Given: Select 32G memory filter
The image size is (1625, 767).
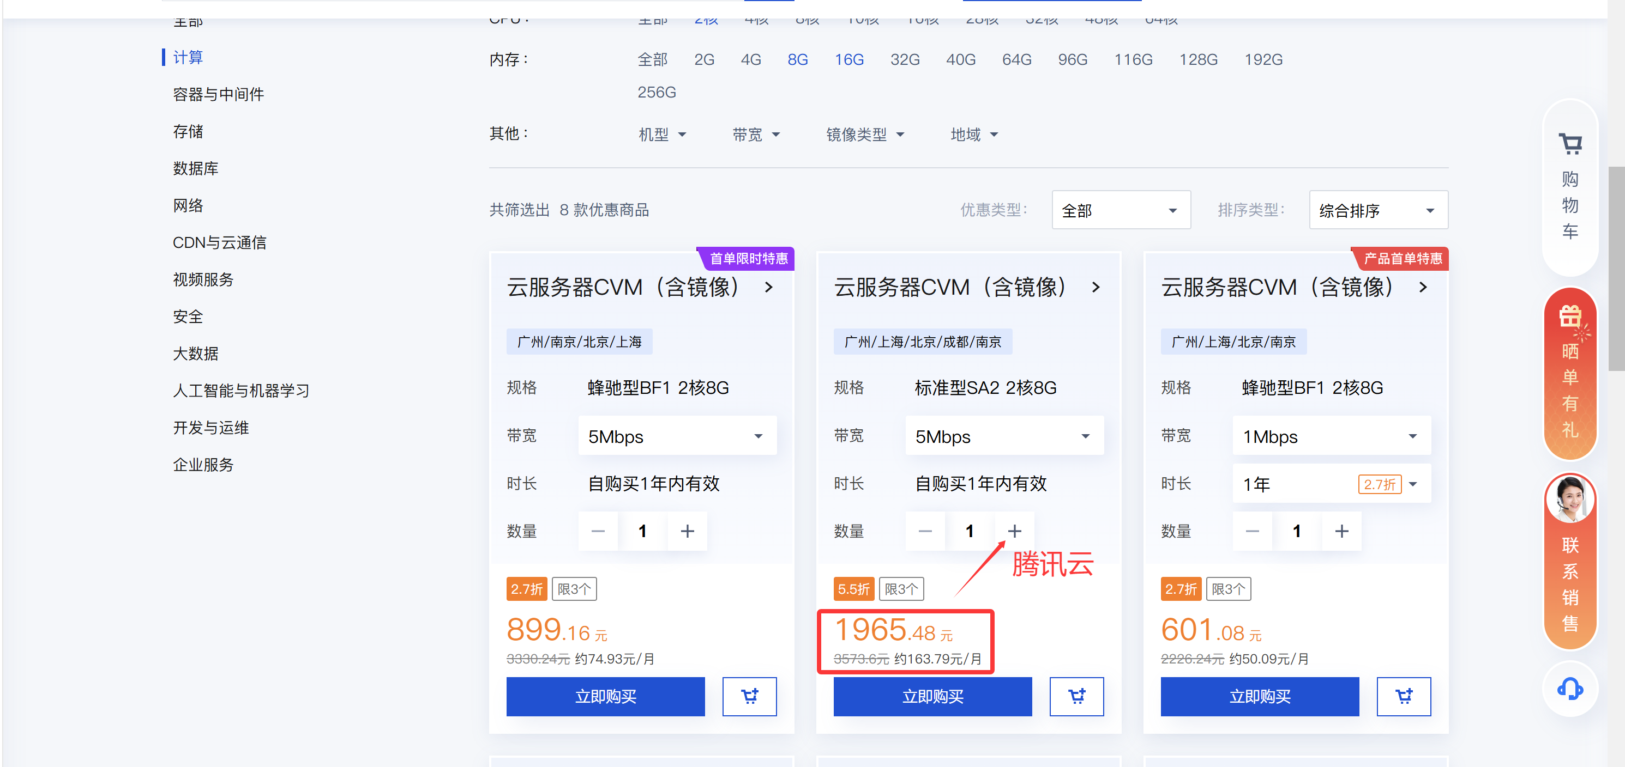Looking at the screenshot, I should click(x=905, y=60).
